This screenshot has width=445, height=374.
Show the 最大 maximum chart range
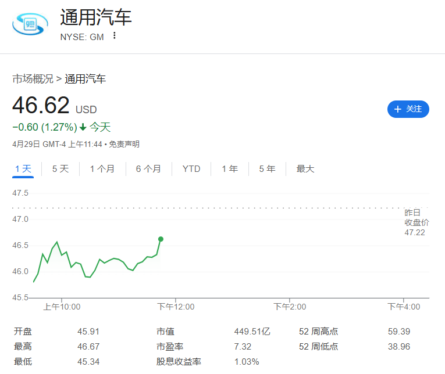coord(305,169)
